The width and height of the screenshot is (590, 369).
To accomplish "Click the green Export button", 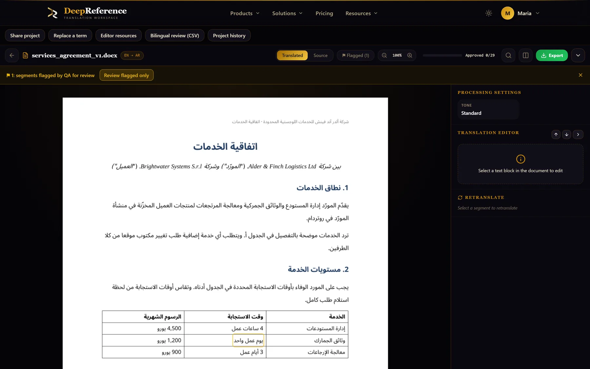I will (x=552, y=55).
